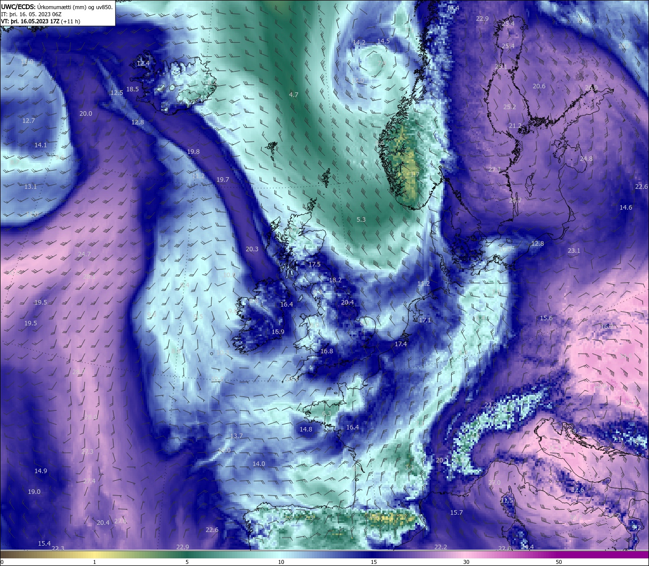
Task: Click the 14.2 map value
Action: pos(359,43)
